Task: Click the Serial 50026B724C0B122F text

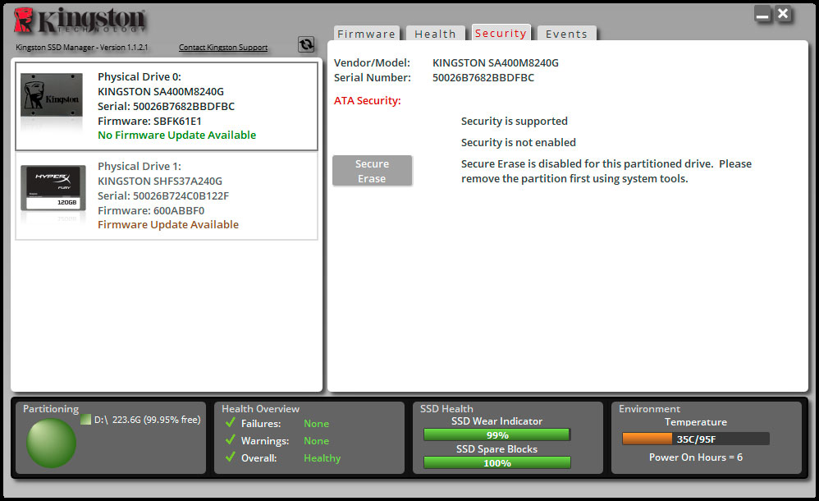Action: tap(163, 195)
